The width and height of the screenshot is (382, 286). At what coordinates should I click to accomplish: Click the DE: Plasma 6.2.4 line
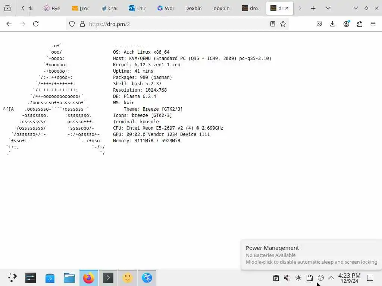click(x=134, y=96)
